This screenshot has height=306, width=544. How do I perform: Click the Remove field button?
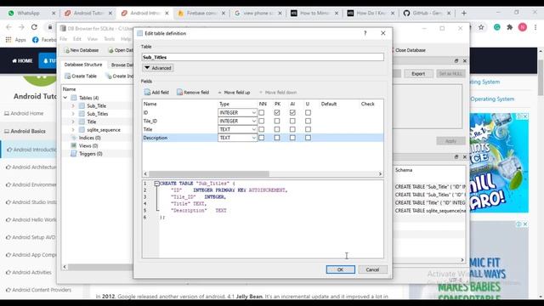point(193,93)
